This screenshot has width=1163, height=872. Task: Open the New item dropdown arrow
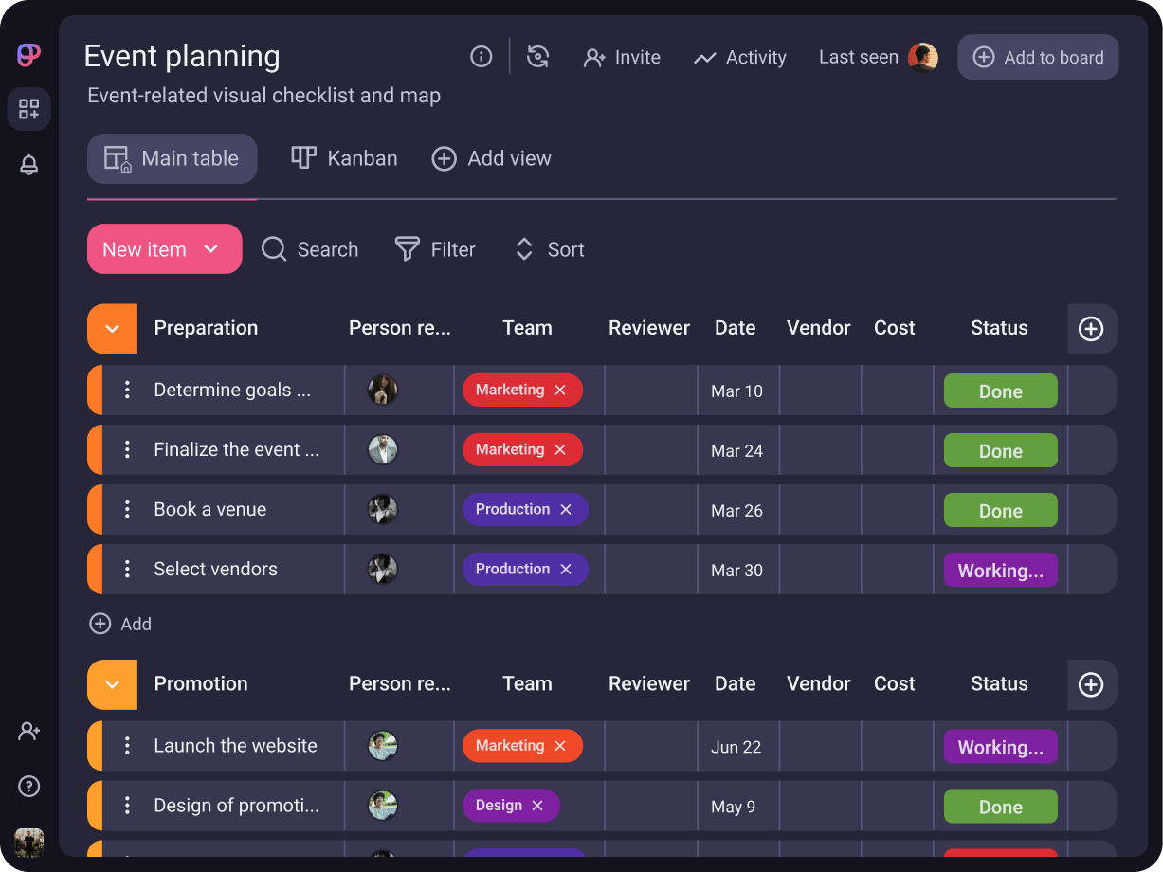[x=210, y=249]
